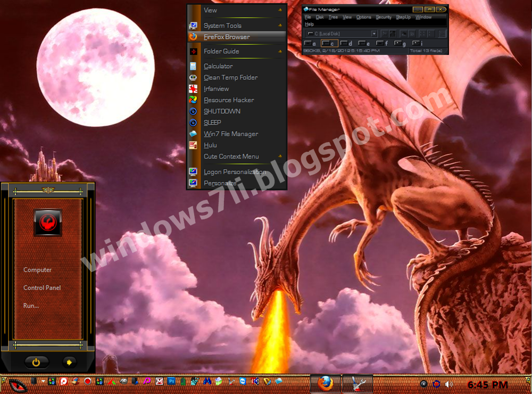Select drive d in File Manager
532x394 pixels.
[346, 43]
